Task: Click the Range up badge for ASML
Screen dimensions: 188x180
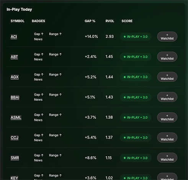Action: tap(55, 115)
